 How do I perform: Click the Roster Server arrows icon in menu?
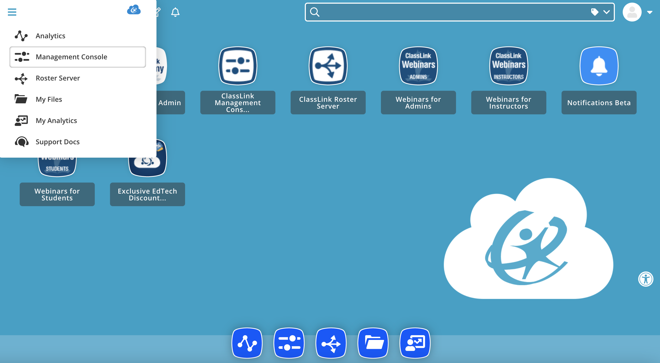coord(21,78)
